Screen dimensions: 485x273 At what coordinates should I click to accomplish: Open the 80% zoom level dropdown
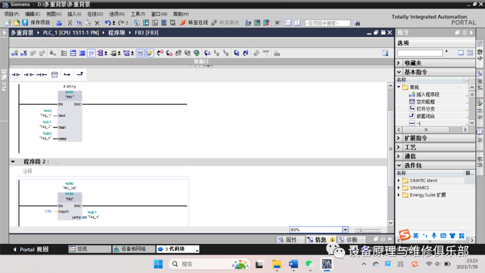(x=345, y=230)
